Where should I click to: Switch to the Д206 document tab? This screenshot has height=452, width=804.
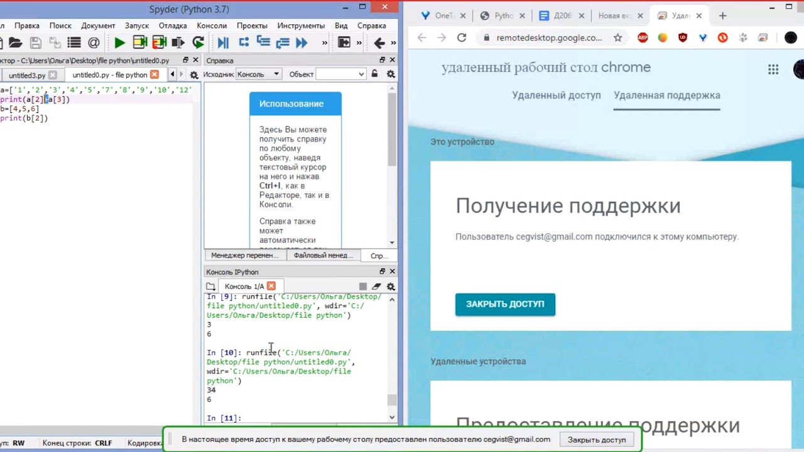[561, 16]
